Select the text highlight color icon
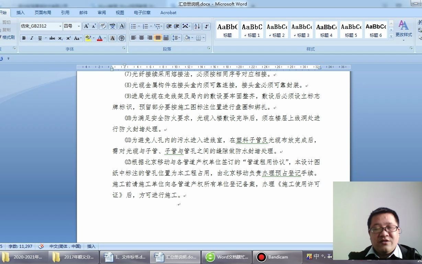422x264 pixels. tap(88, 38)
